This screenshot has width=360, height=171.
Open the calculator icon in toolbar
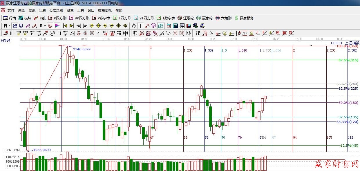coord(176,26)
